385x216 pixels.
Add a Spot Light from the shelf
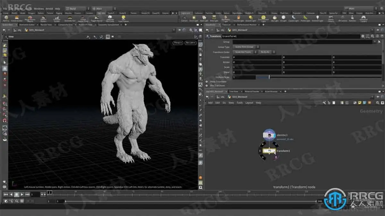click(x=204, y=19)
